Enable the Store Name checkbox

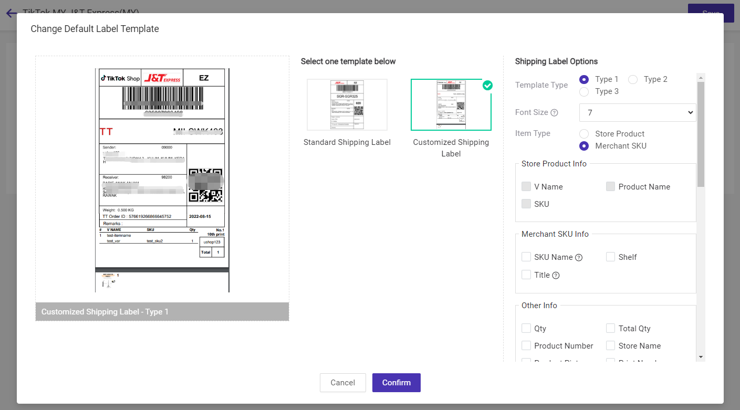pos(610,345)
